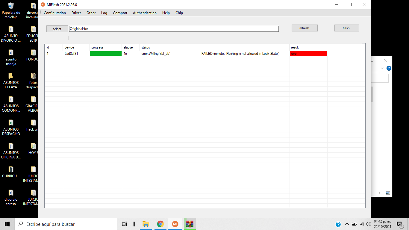Viewport: 409px width, 230px height.
Task: Select the HOY 8 archive icon
Action: 33,148
